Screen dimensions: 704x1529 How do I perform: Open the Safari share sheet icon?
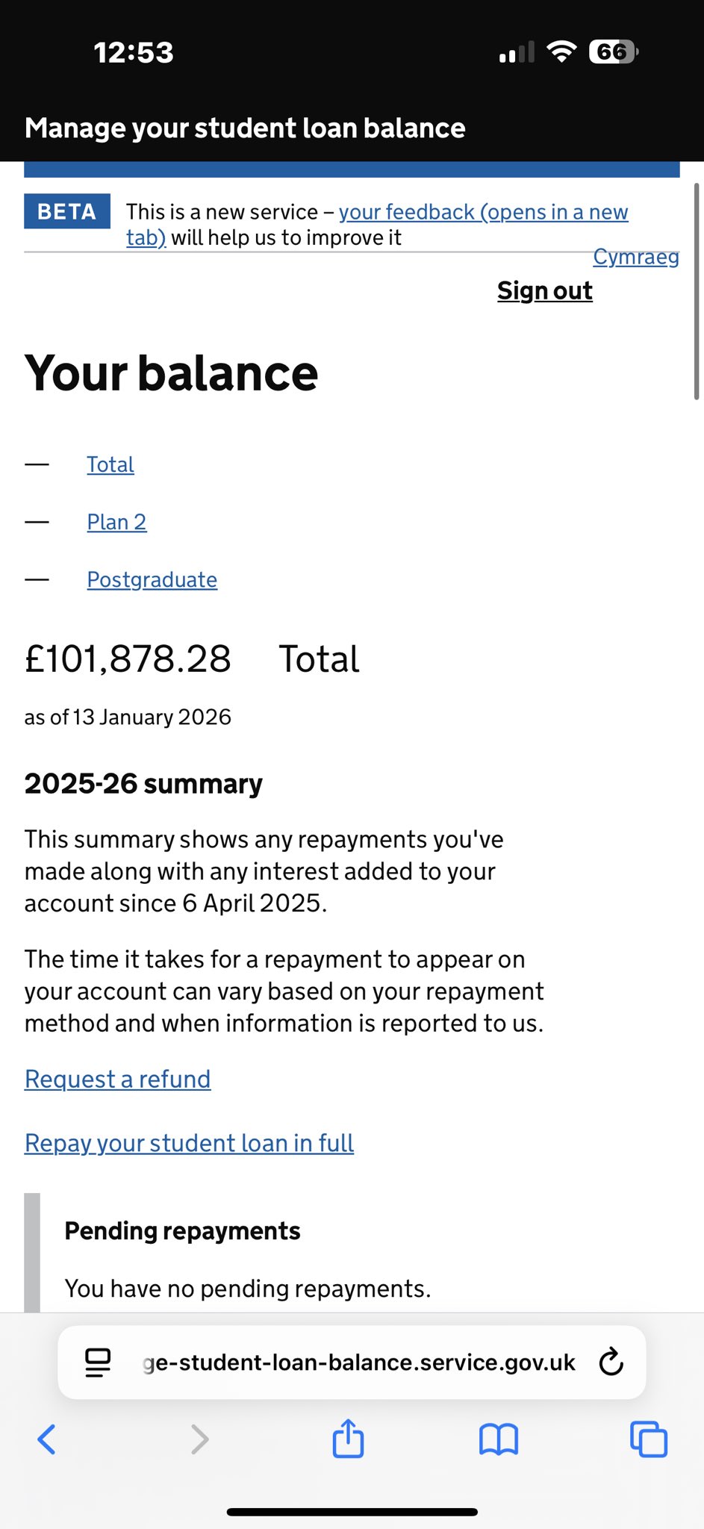(348, 1438)
